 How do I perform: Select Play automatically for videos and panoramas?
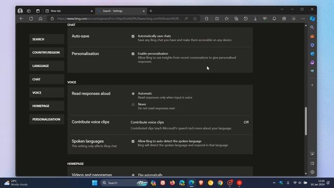[x=133, y=175]
